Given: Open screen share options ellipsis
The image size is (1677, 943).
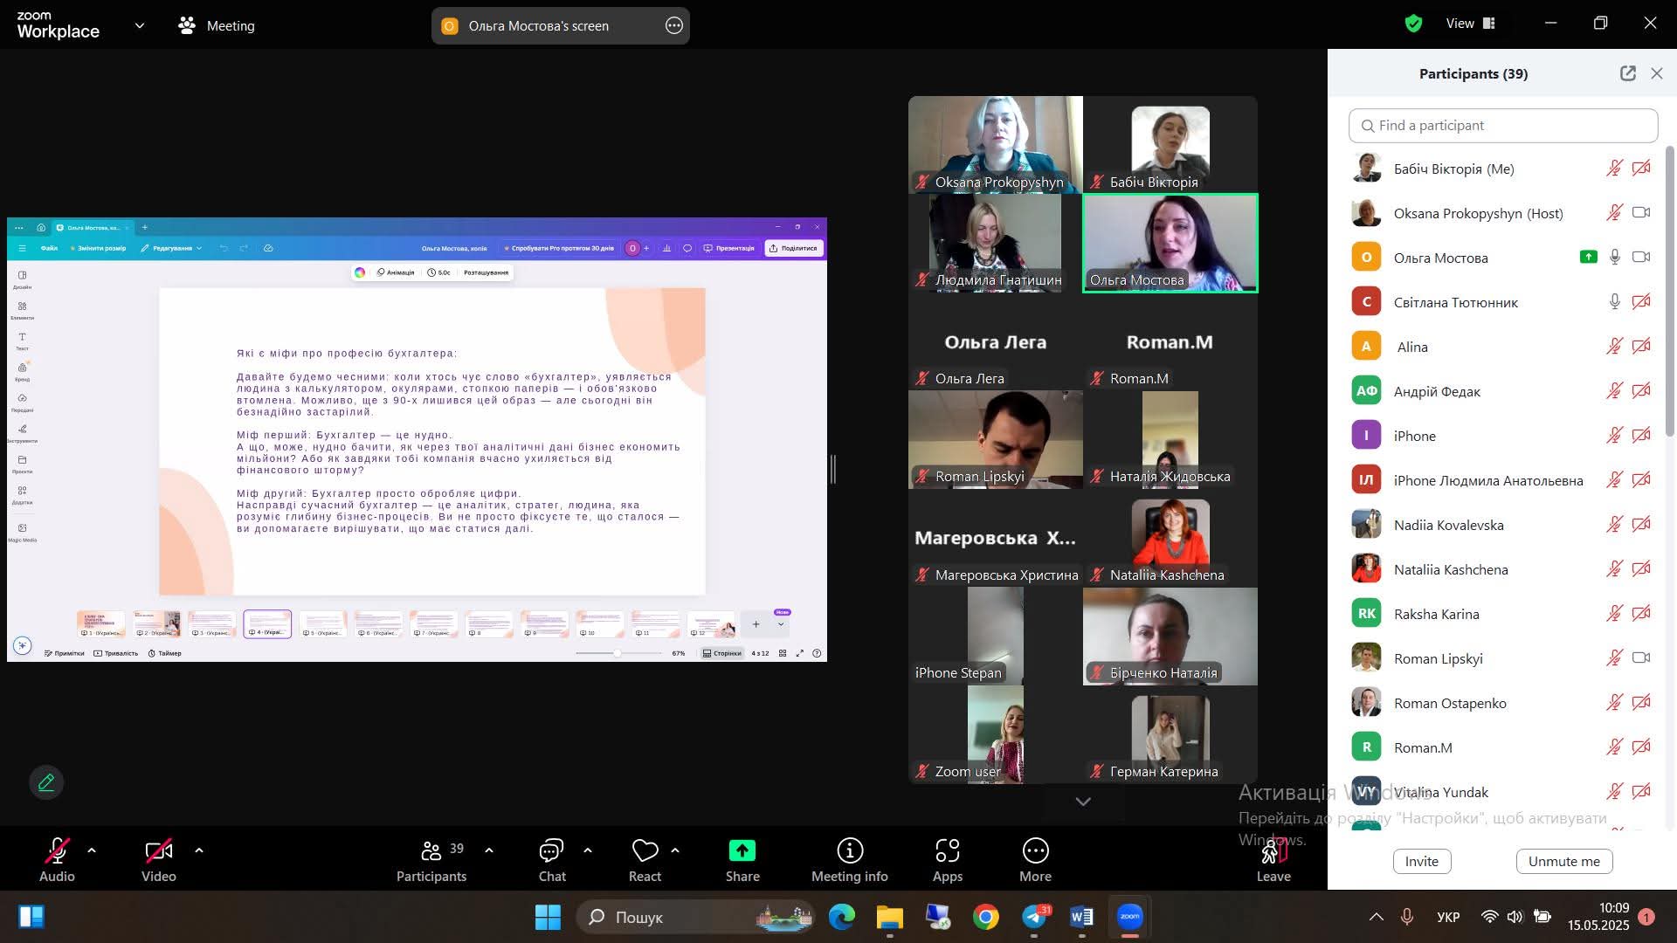Looking at the screenshot, I should 673,26.
